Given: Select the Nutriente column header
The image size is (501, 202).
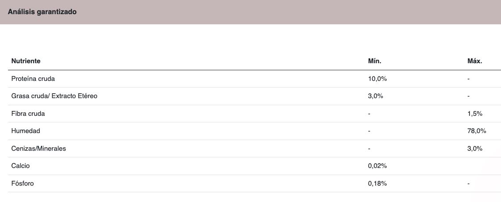Looking at the screenshot, I should click(x=26, y=61).
